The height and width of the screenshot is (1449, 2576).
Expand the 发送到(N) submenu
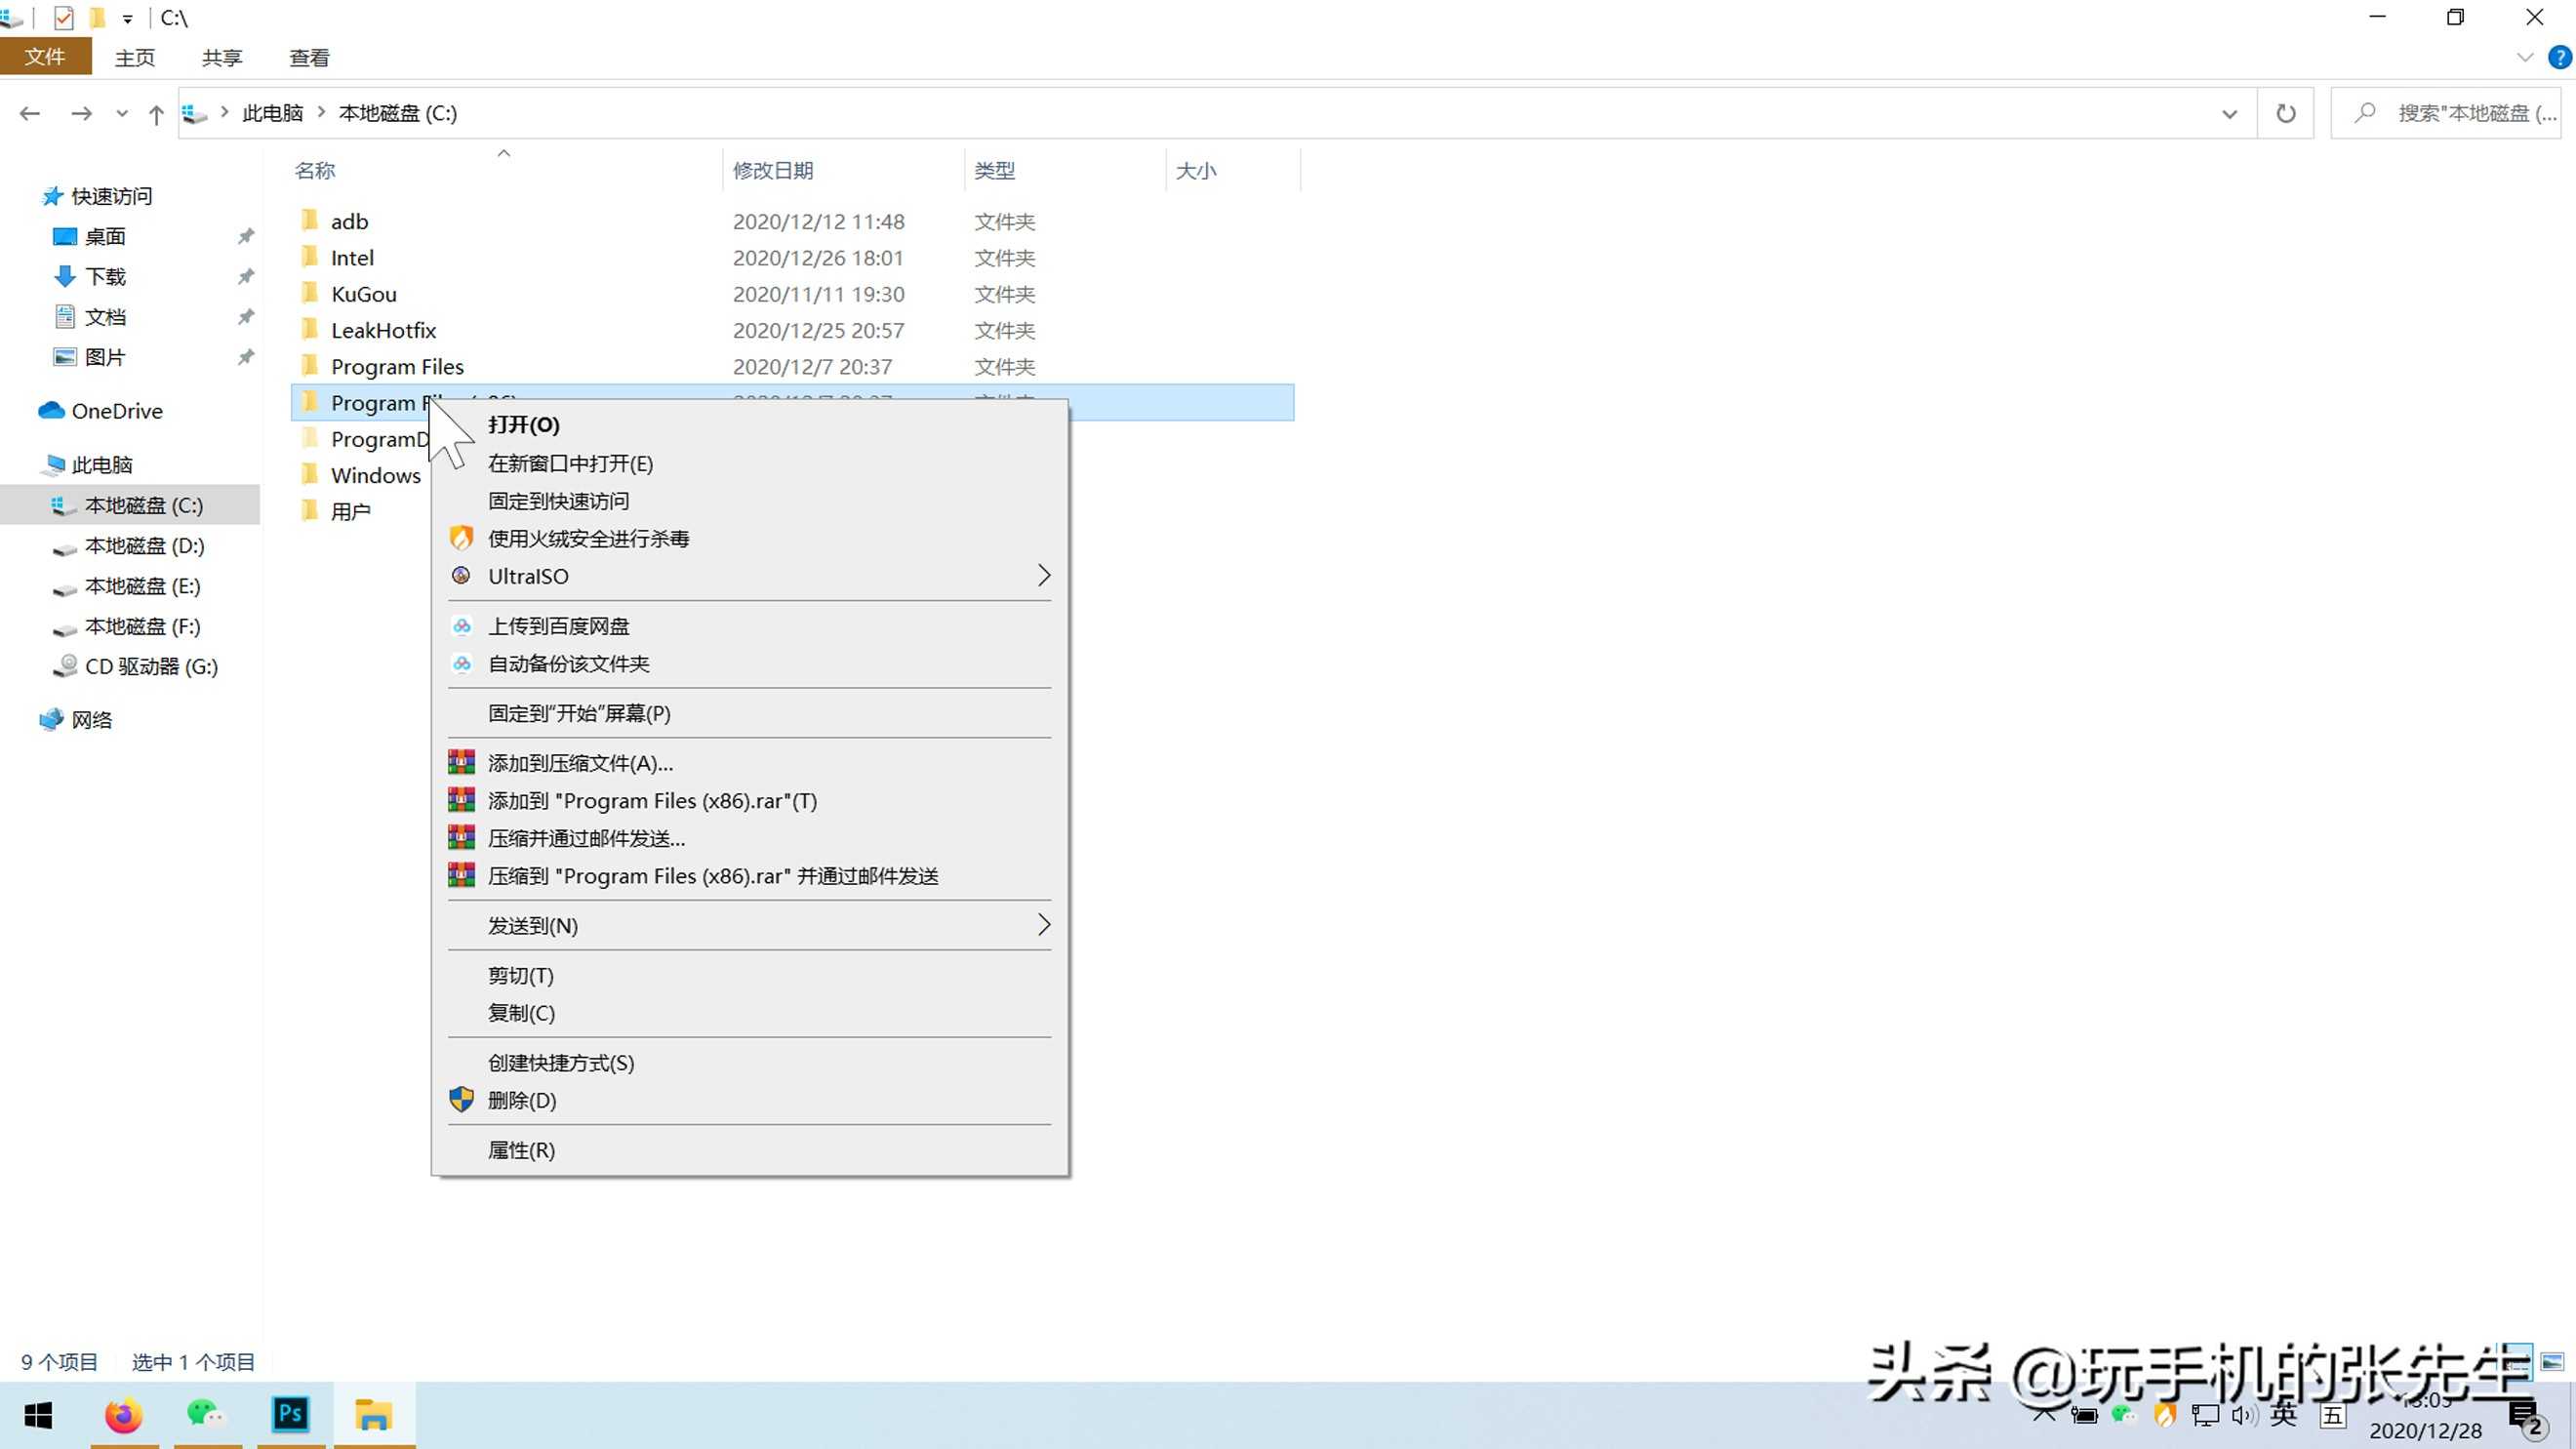pos(750,926)
